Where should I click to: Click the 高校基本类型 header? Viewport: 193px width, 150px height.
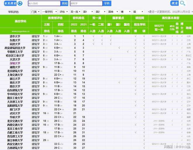point(170,18)
